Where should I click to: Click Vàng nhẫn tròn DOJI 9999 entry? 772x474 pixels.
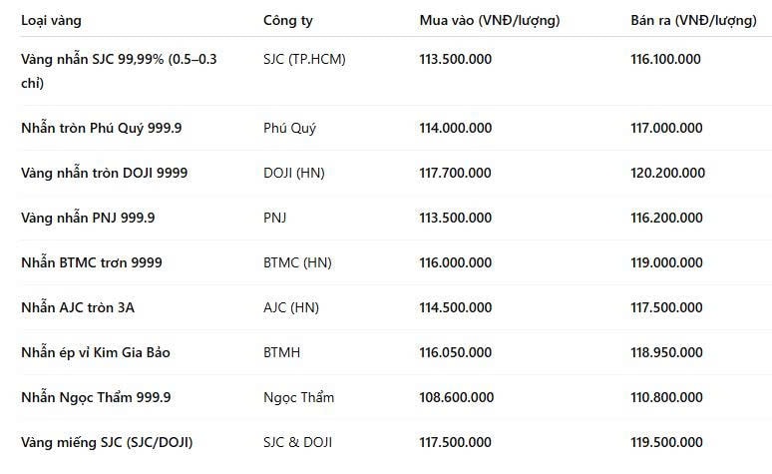(x=105, y=173)
